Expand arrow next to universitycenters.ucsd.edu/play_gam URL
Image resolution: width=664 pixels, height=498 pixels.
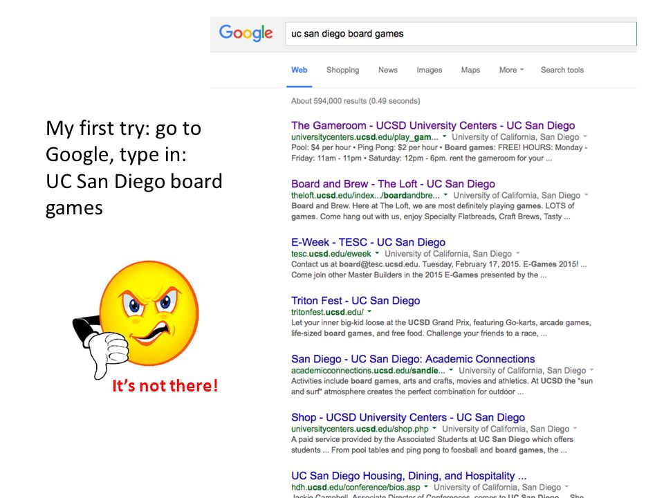pos(444,136)
